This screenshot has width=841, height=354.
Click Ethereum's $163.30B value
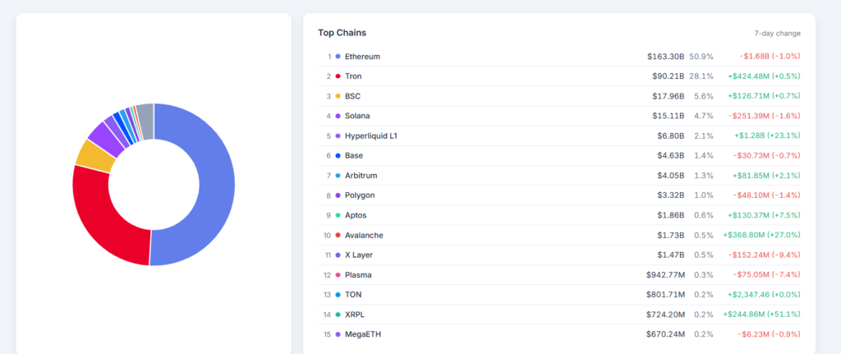pos(665,57)
